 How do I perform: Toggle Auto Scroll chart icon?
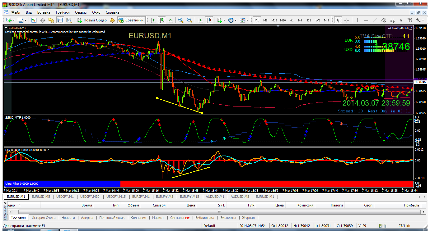pos(200,20)
